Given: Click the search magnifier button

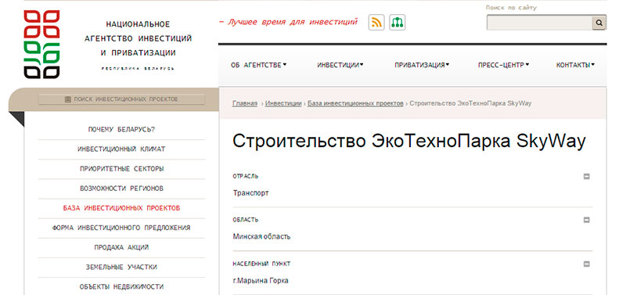Looking at the screenshot, I should pyautogui.click(x=599, y=23).
